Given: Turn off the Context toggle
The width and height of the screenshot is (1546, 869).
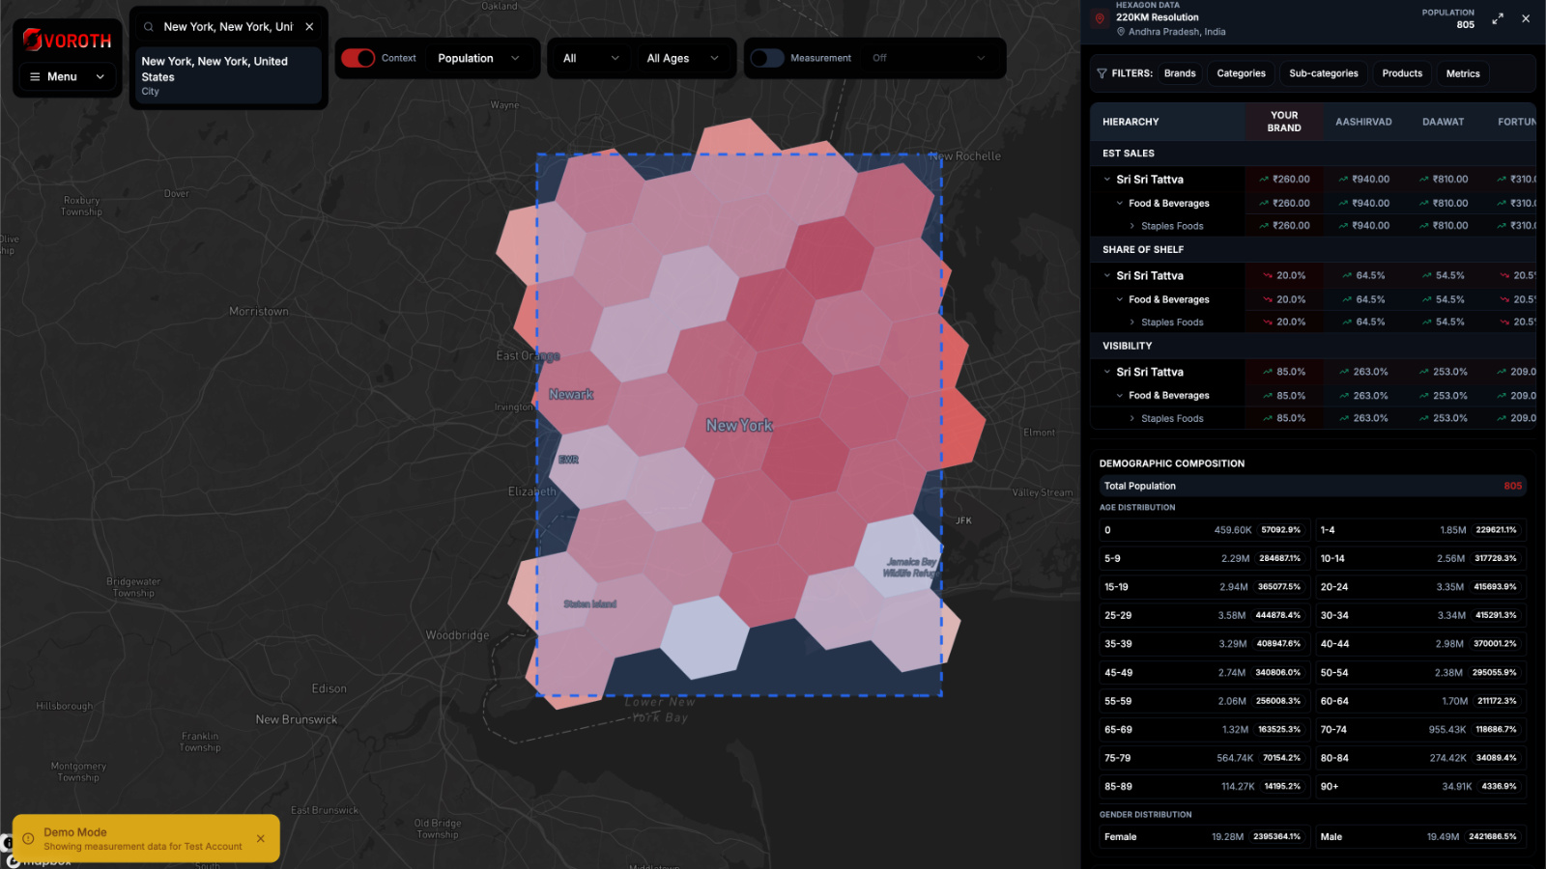Looking at the screenshot, I should point(358,58).
